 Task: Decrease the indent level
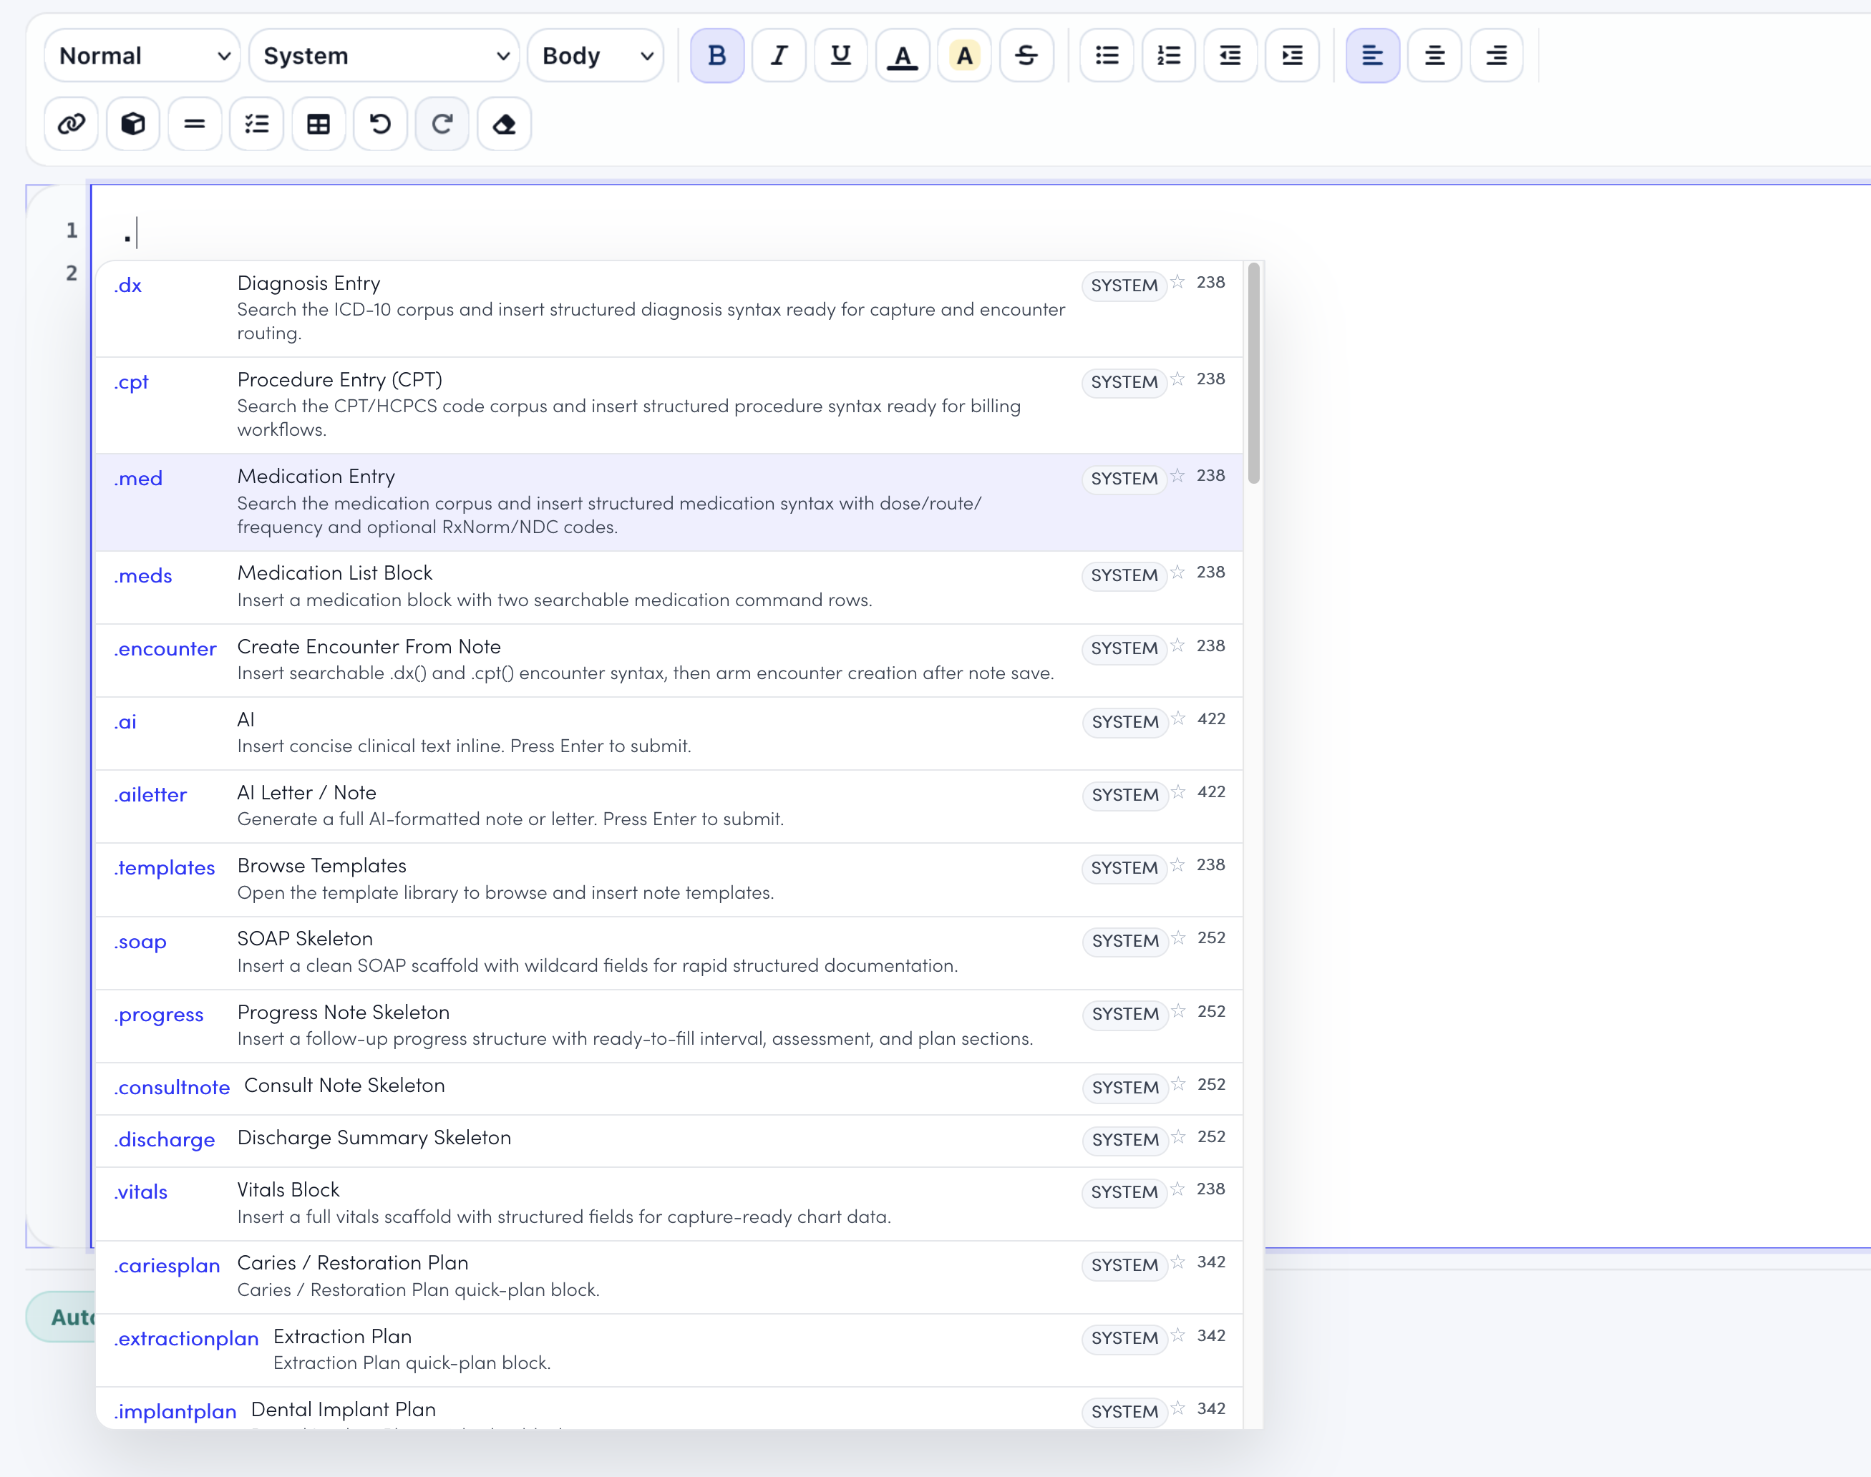pyautogui.click(x=1230, y=55)
